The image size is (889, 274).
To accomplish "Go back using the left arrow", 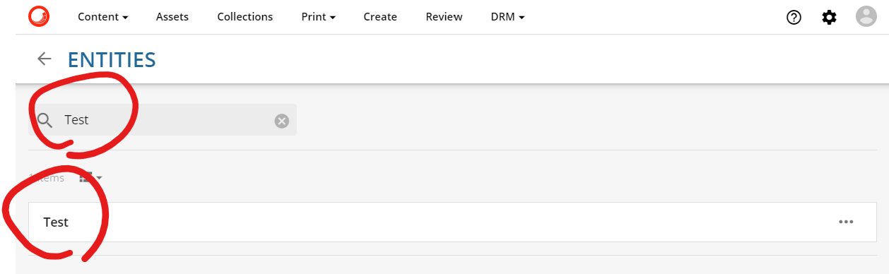I will (x=45, y=59).
